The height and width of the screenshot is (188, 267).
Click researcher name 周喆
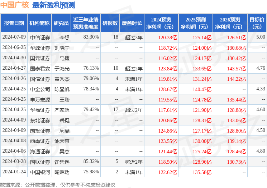coord(65,131)
